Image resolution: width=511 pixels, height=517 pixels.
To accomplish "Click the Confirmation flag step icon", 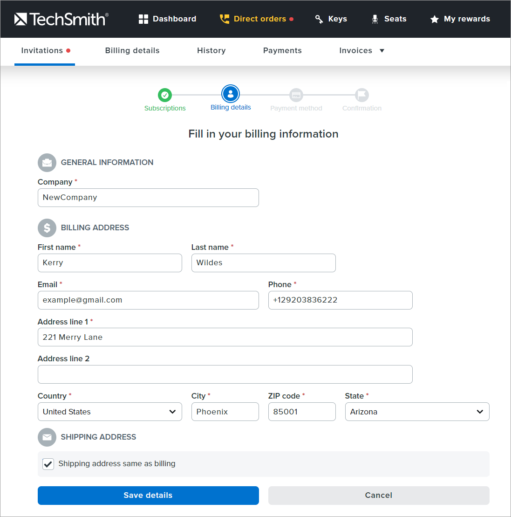I will pyautogui.click(x=362, y=95).
